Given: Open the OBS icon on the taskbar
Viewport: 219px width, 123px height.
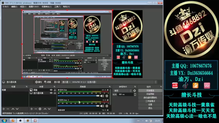Looking at the screenshot, I should point(20,121).
